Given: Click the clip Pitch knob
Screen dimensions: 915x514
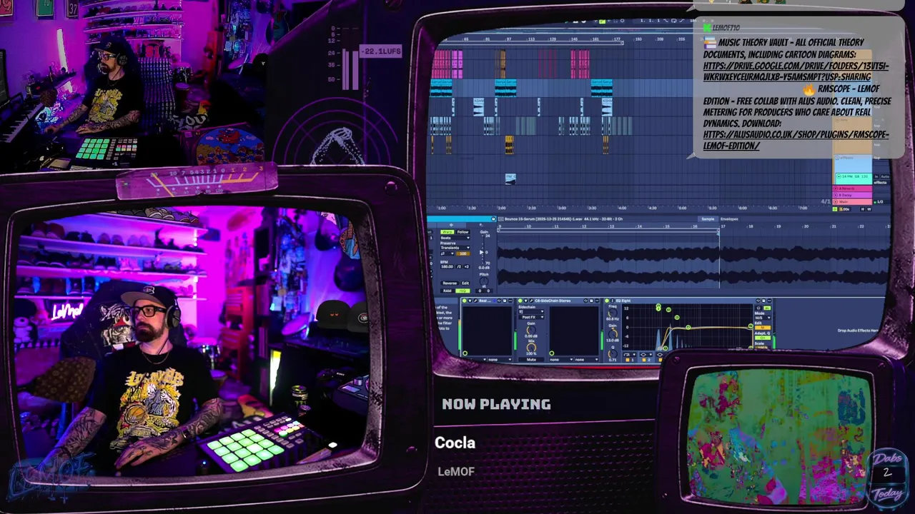Looking at the screenshot, I should (484, 281).
